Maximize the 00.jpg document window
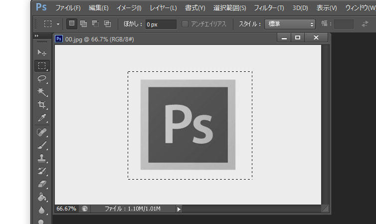The image size is (376, 224). (298, 37)
